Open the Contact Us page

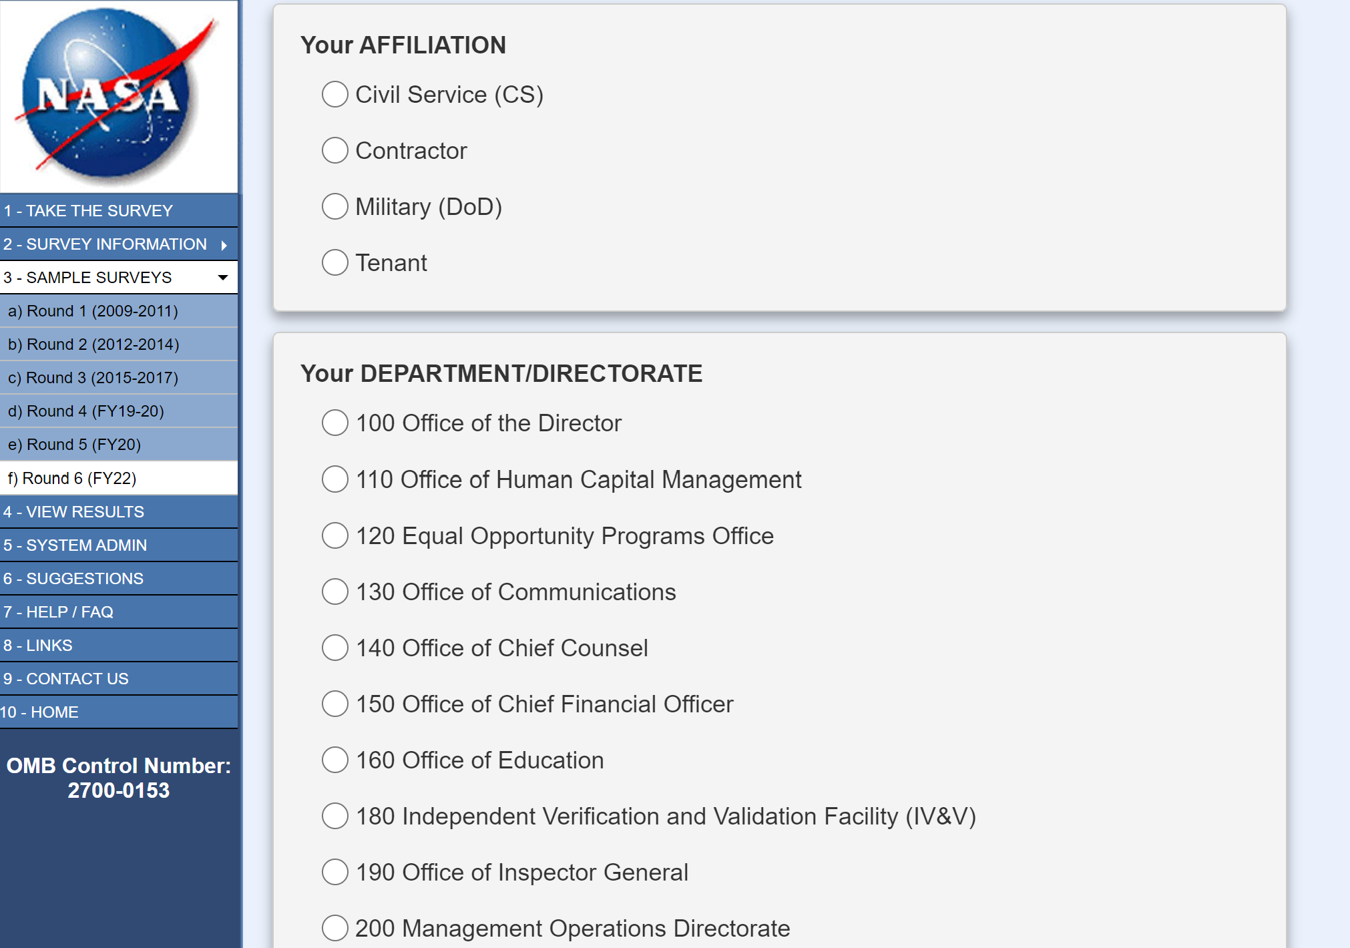pos(65,679)
